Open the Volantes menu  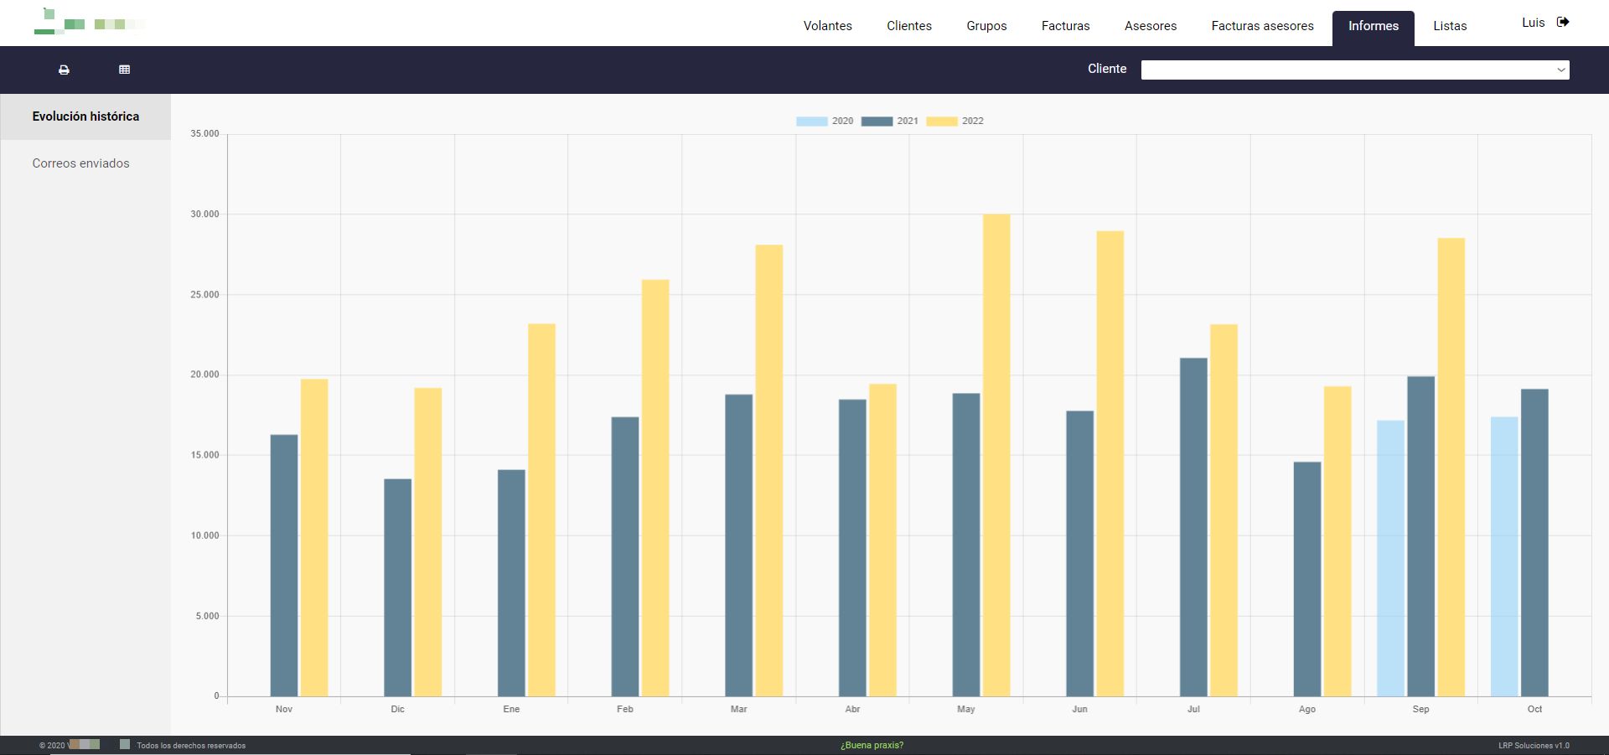[827, 26]
